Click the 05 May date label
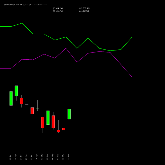 47,157
